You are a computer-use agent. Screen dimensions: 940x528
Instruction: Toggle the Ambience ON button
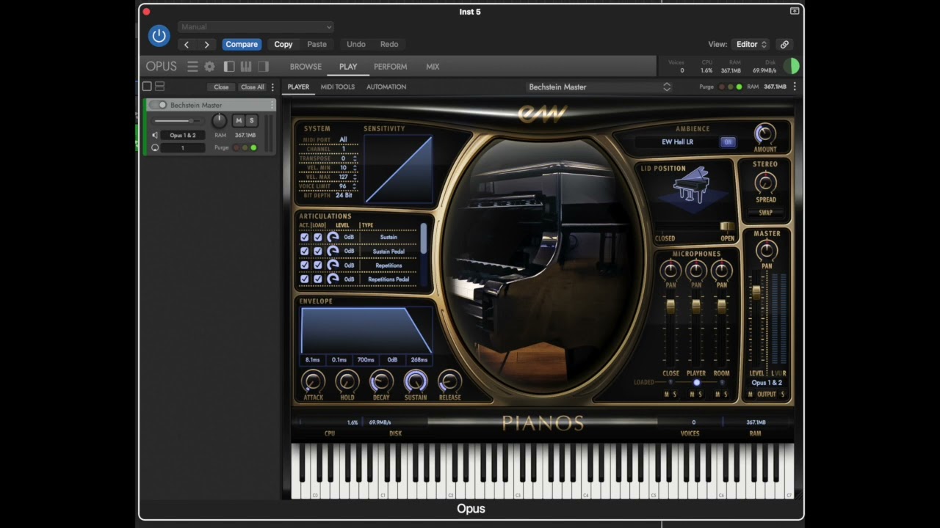pyautogui.click(x=728, y=142)
